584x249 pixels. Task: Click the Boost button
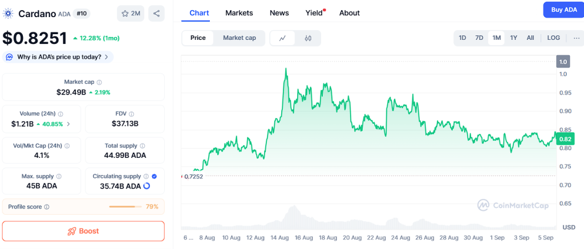pyautogui.click(x=83, y=231)
